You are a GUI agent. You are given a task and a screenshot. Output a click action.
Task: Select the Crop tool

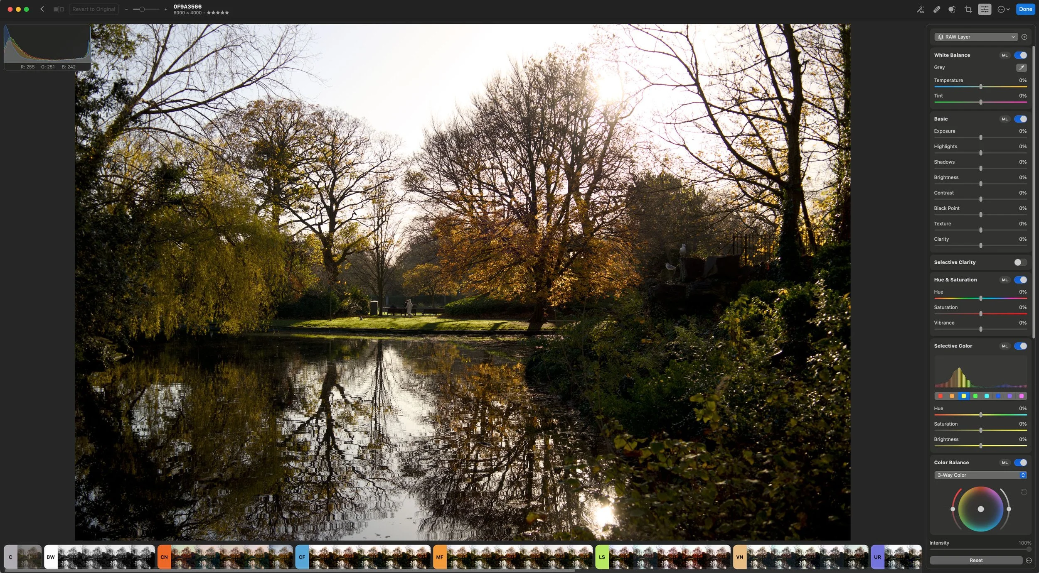(x=968, y=9)
